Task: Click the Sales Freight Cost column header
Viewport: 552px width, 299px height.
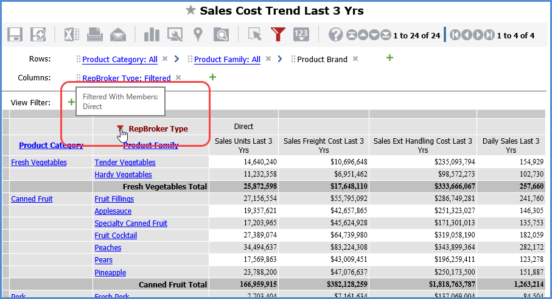Action: pos(324,145)
